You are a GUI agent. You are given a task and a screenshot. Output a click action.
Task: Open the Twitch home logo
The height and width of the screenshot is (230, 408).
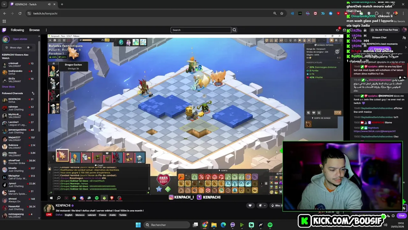point(4,30)
